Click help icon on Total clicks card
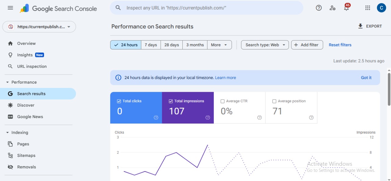 [156, 118]
